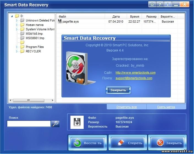194x154 pixels.
Task: Click into the Поиск search field
Action: click(29, 124)
